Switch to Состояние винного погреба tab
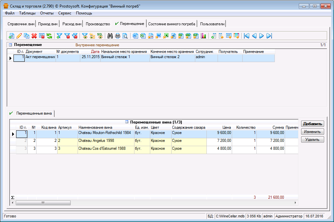This screenshot has width=334, height=222. coord(172,24)
